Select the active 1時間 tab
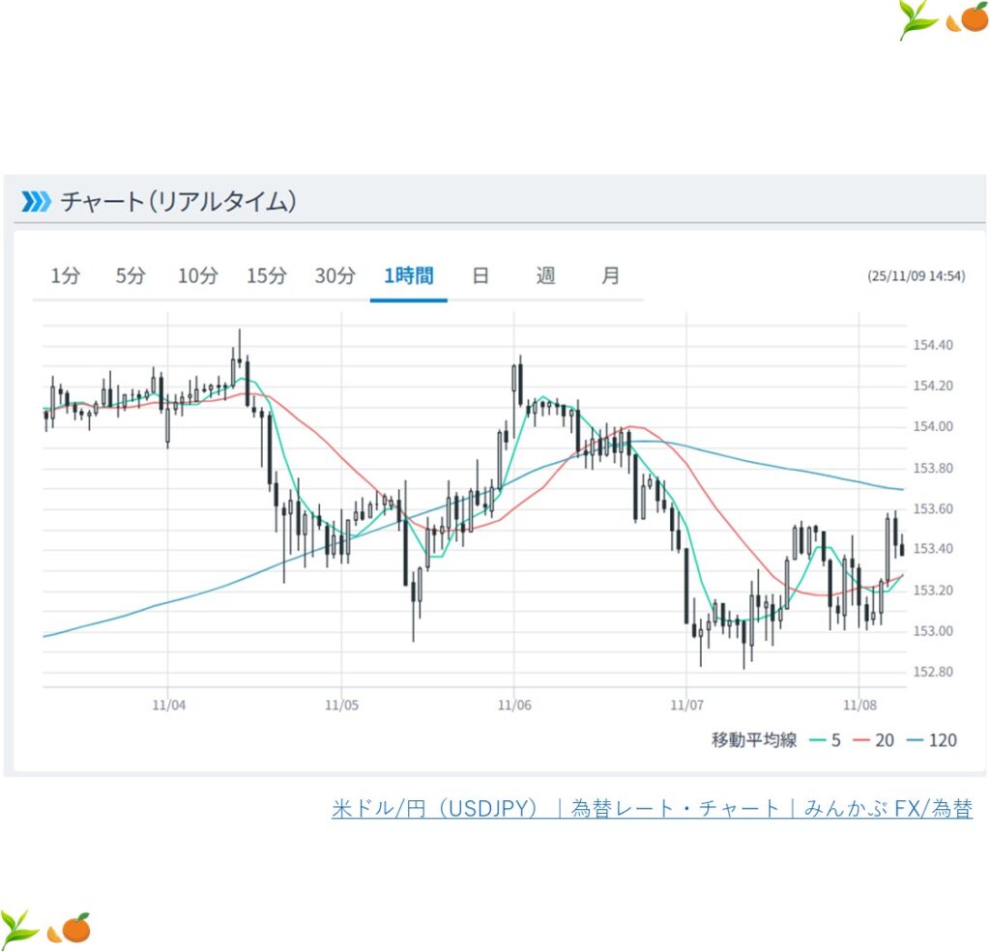The height and width of the screenshot is (952, 990). [408, 275]
